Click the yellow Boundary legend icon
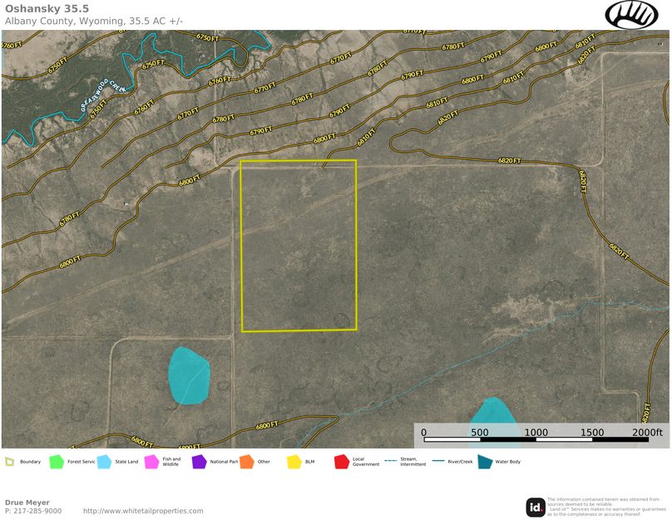Viewport: 672px width, 520px height. 10,462
